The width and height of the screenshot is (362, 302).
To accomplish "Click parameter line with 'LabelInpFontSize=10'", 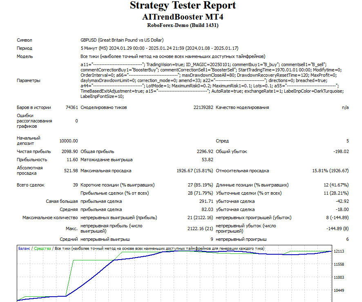I will [102, 96].
